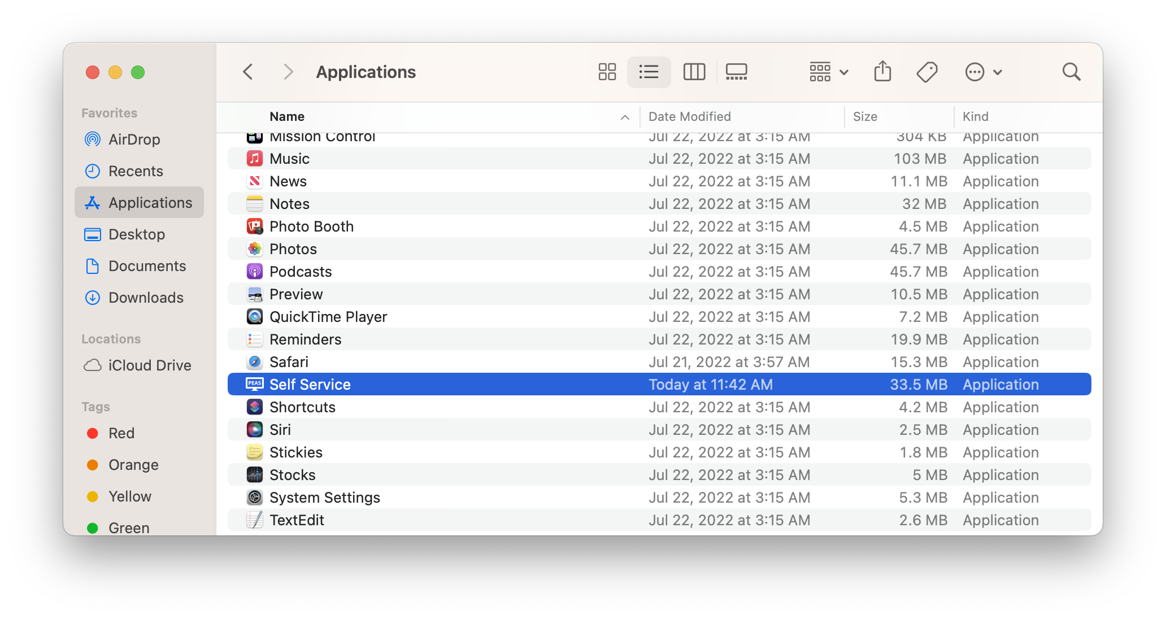Switch to icon grid view
The width and height of the screenshot is (1166, 619).
pyautogui.click(x=607, y=72)
